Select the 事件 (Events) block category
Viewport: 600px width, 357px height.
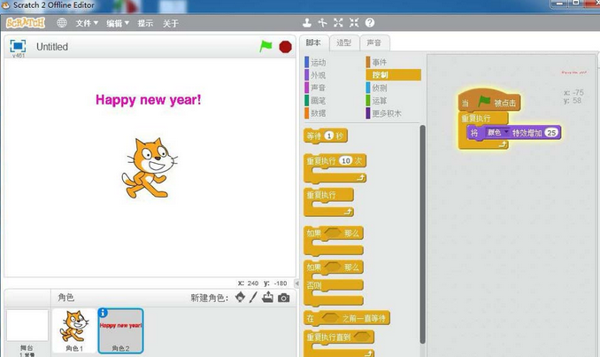point(379,62)
